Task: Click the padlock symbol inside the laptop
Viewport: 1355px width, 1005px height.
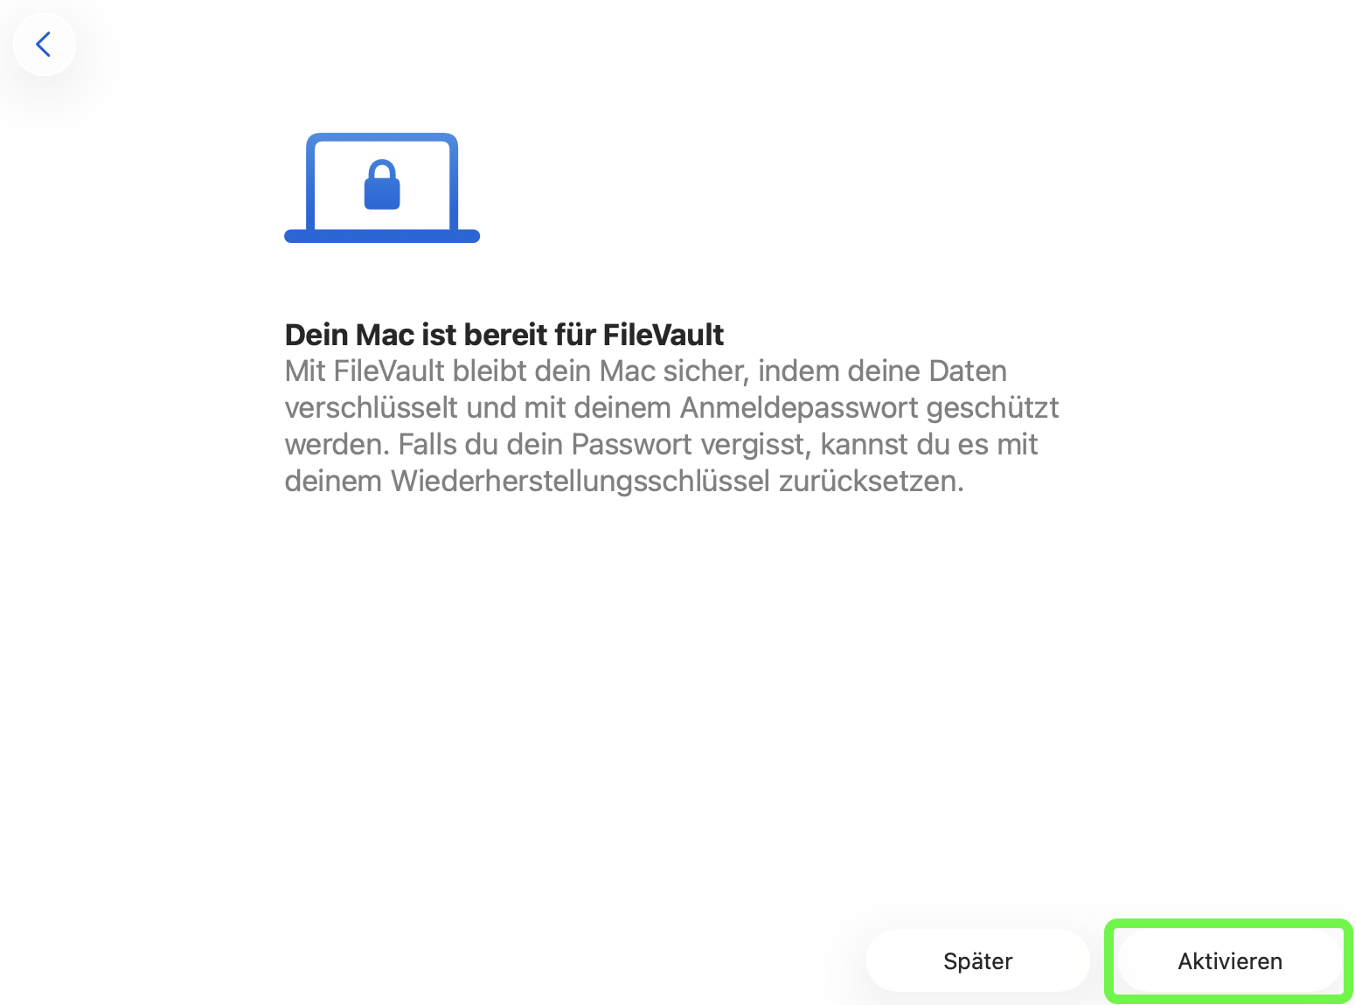Action: [x=382, y=184]
